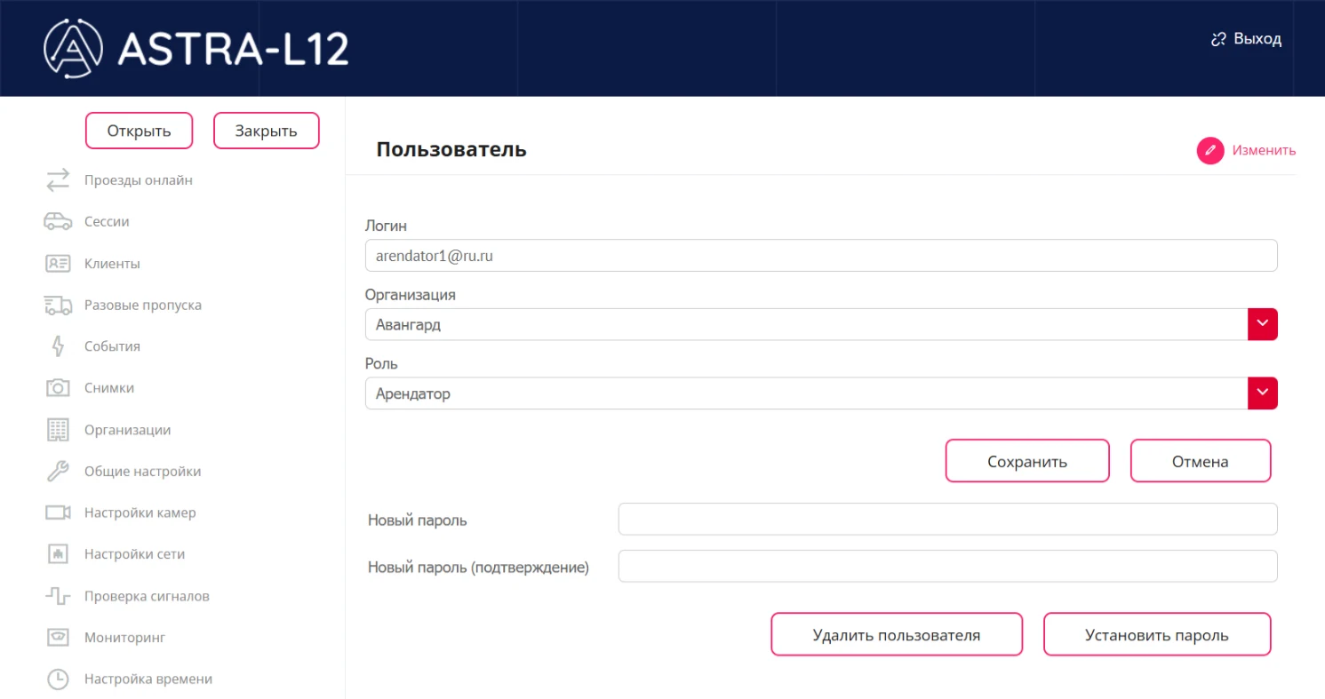Click the gauge icon for Мониторинг
Image resolution: width=1325 pixels, height=699 pixels.
(58, 638)
